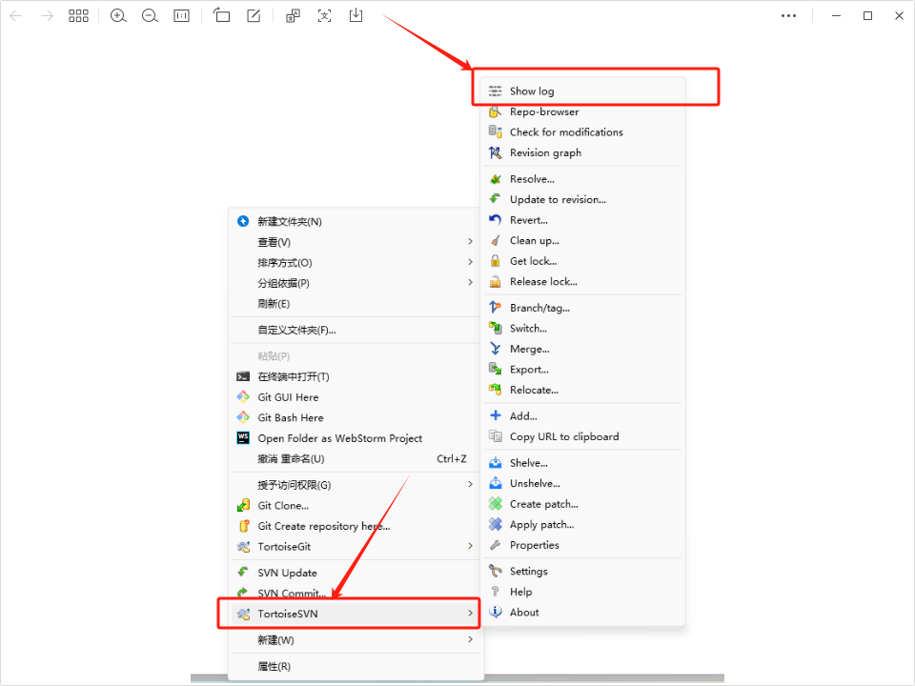This screenshot has width=915, height=686.
Task: Select SVN Update entry
Action: [355, 573]
